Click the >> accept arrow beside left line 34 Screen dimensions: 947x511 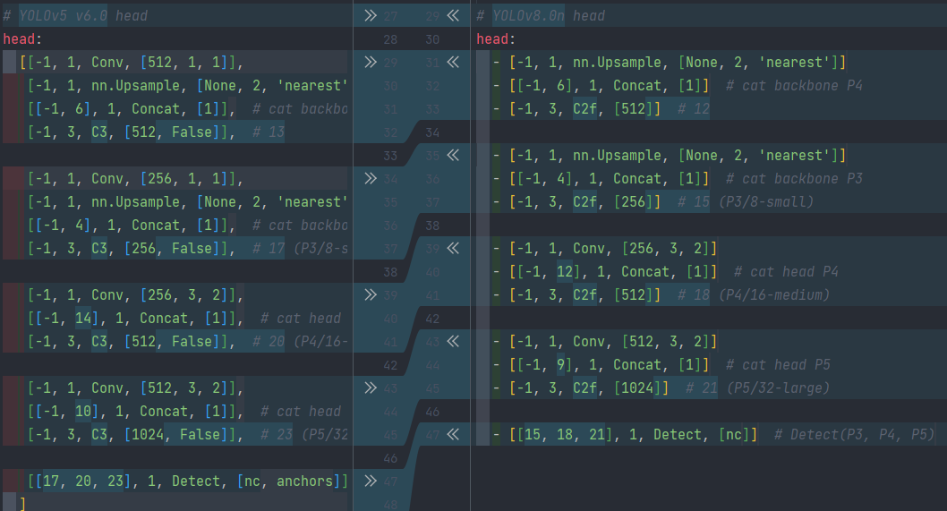click(371, 179)
